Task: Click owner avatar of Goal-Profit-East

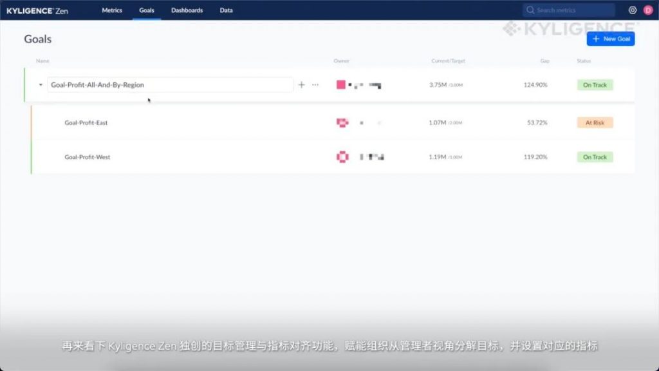Action: 342,122
